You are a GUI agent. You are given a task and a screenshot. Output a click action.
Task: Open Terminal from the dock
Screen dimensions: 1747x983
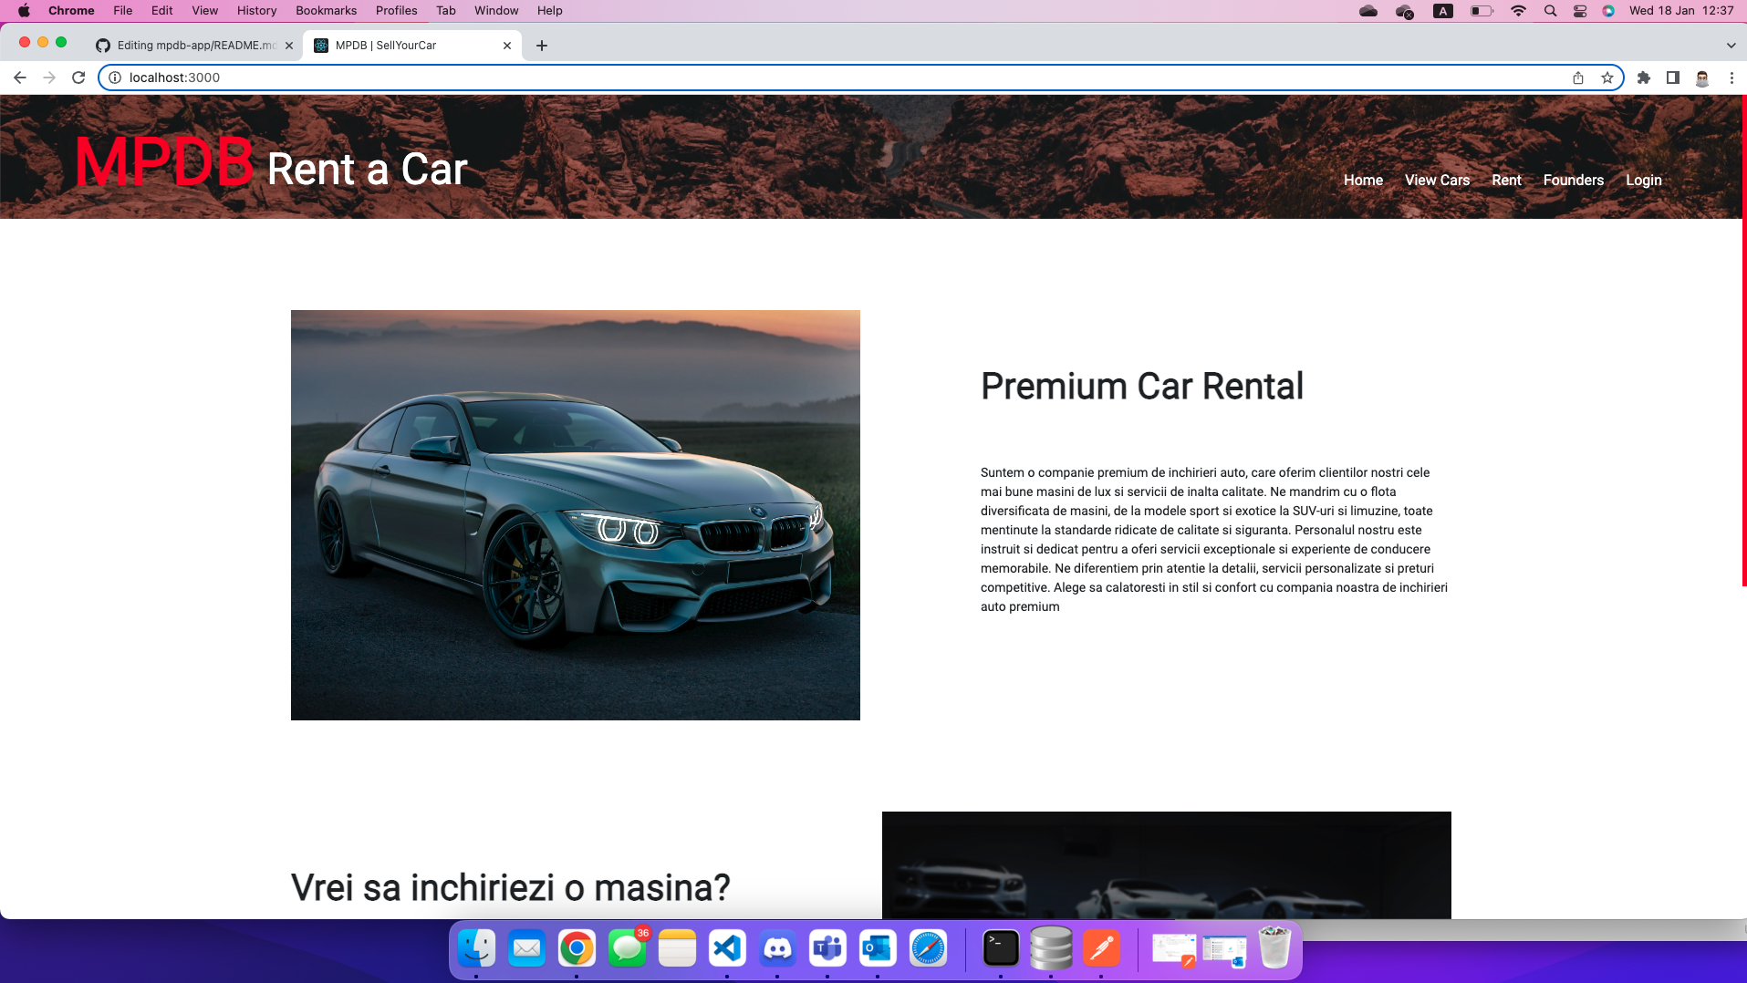1001,949
